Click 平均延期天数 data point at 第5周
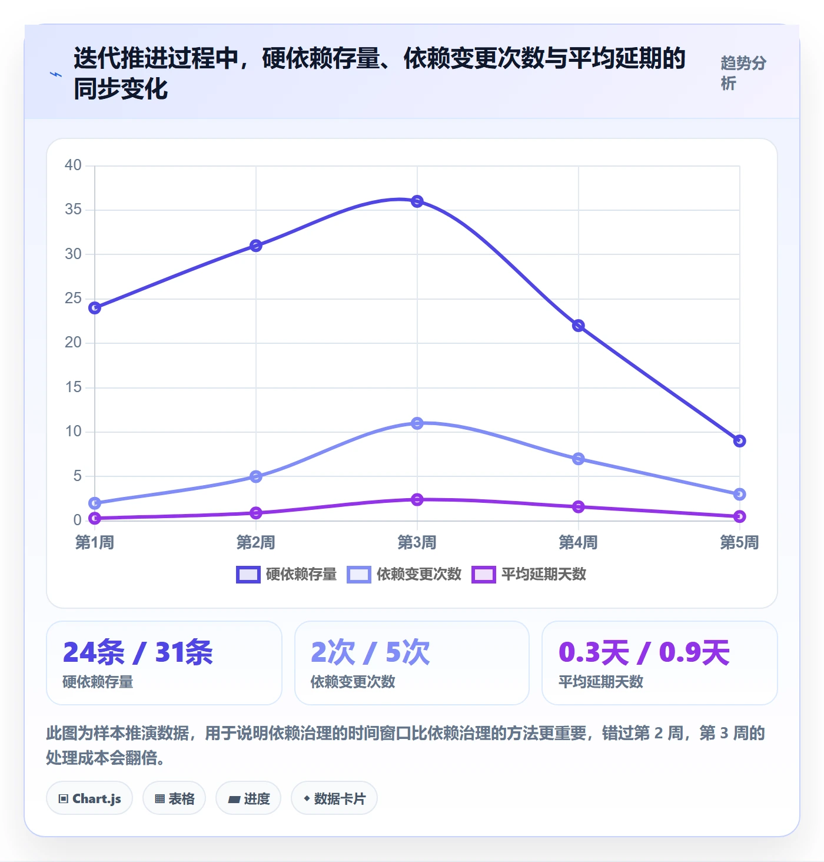824x862 pixels. 740,516
